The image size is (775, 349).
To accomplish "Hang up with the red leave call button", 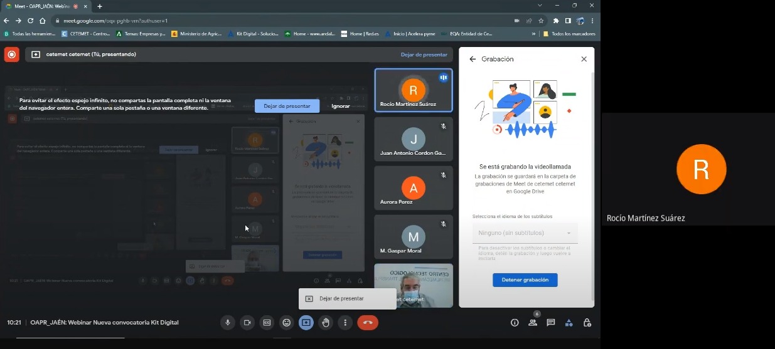I will point(368,323).
